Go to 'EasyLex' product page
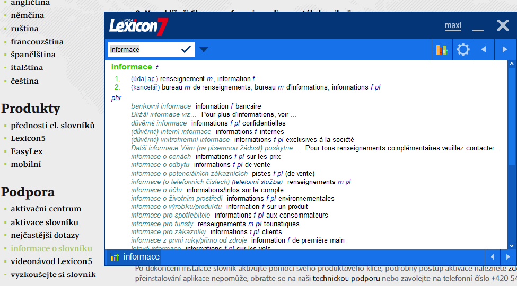 point(27,151)
